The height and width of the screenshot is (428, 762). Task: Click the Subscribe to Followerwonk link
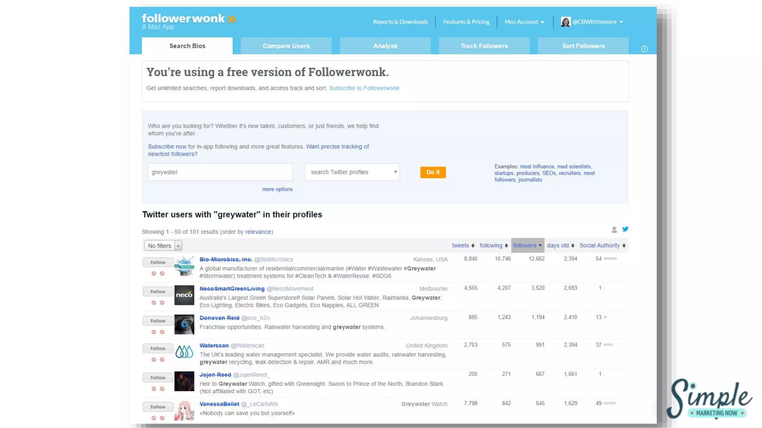[x=364, y=88]
